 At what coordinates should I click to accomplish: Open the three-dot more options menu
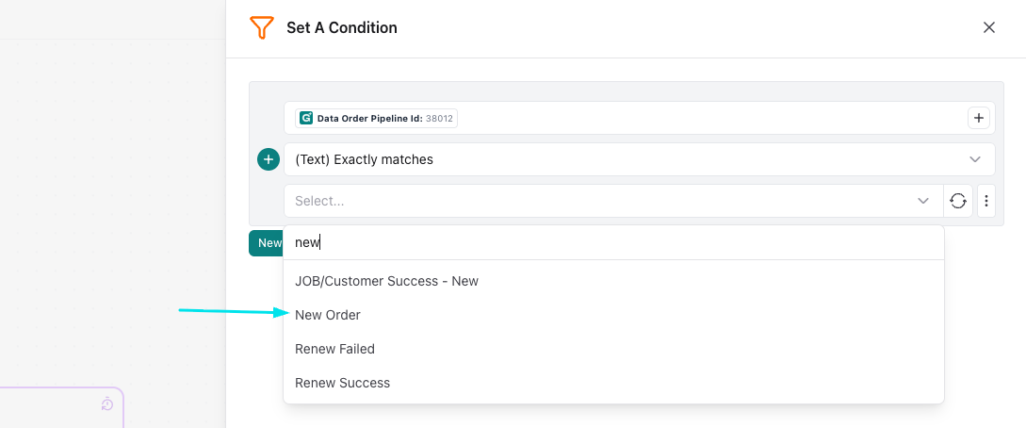click(x=986, y=201)
